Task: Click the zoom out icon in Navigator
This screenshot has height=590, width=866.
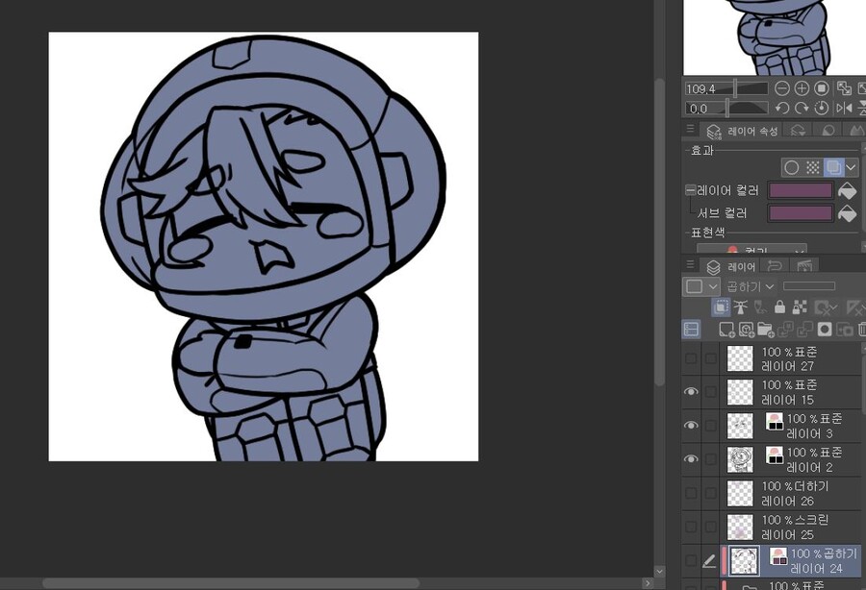Action: [781, 88]
